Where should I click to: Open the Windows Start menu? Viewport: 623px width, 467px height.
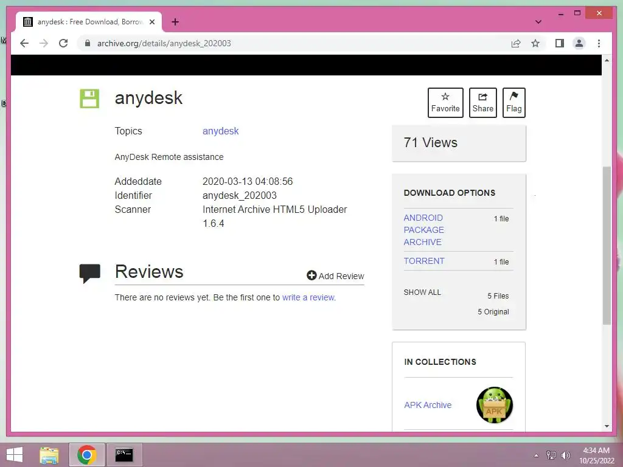pos(15,455)
